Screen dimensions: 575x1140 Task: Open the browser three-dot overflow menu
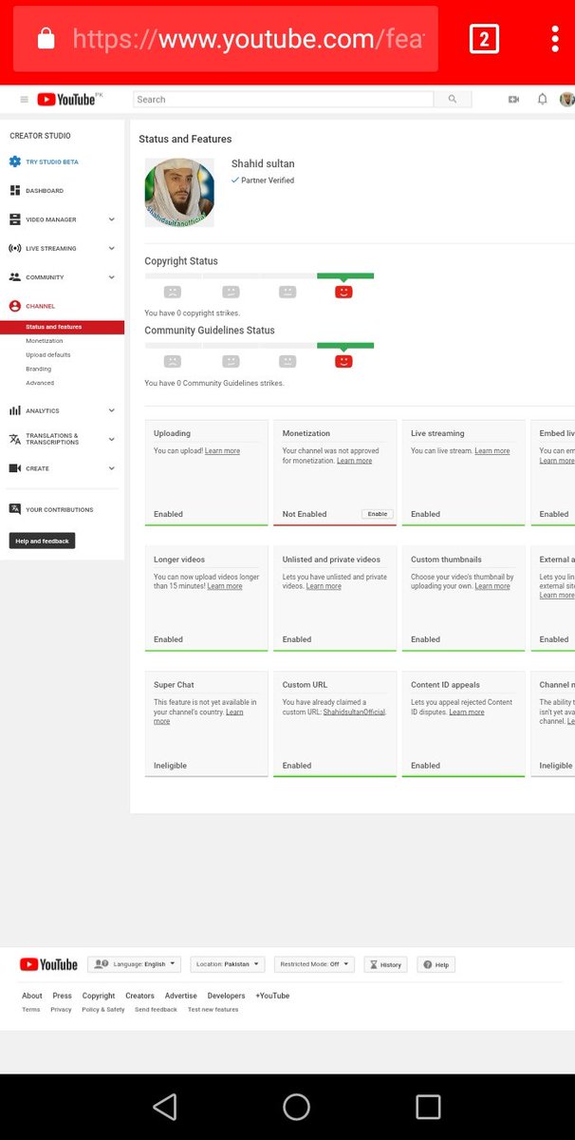(555, 39)
